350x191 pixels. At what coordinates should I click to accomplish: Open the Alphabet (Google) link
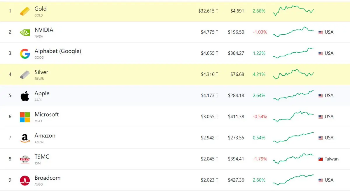pos(58,51)
